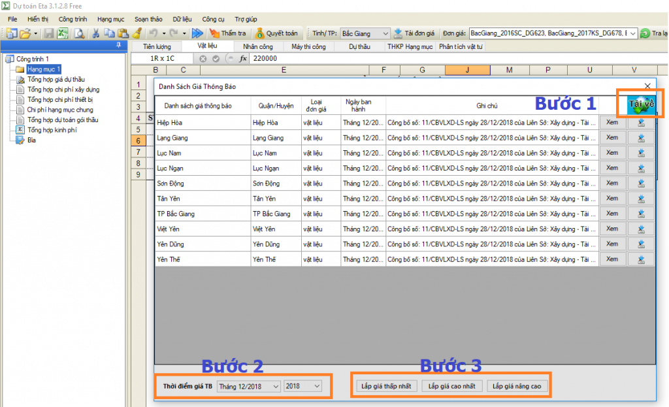Screen dimensions: 669x407
Task: Click download icon in Tân Yên row
Action: tap(641, 199)
